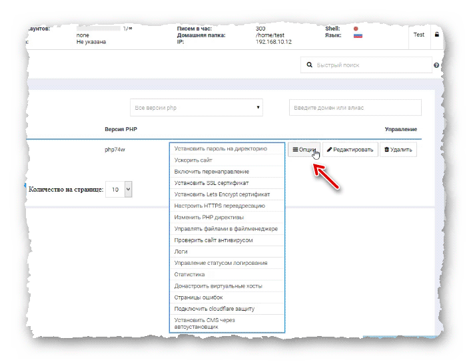The height and width of the screenshot is (362, 469).
Task: Click the Удалить button
Action: point(398,150)
